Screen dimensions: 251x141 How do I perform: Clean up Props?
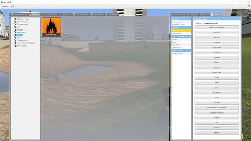(217, 98)
